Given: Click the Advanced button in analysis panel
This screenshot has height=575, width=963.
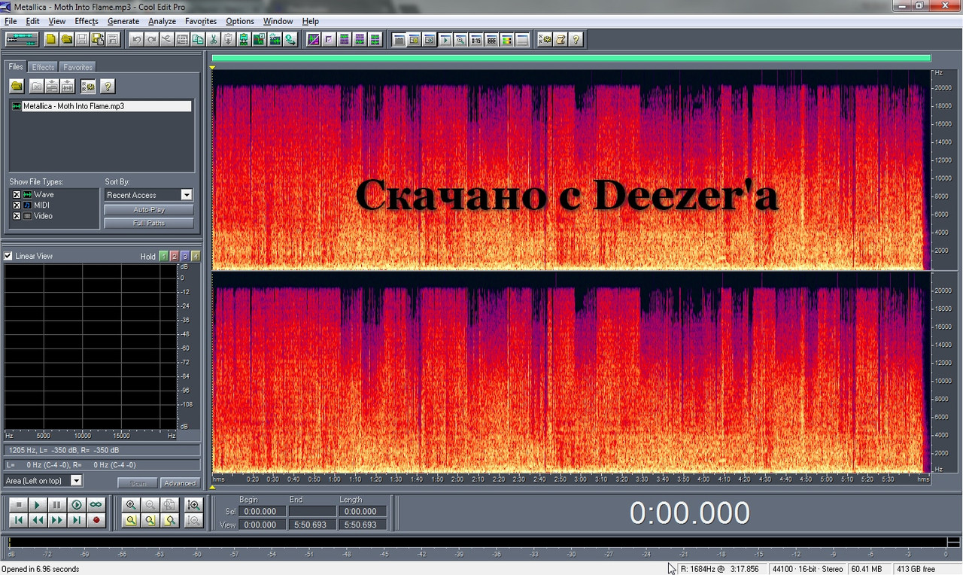Looking at the screenshot, I should pyautogui.click(x=180, y=483).
